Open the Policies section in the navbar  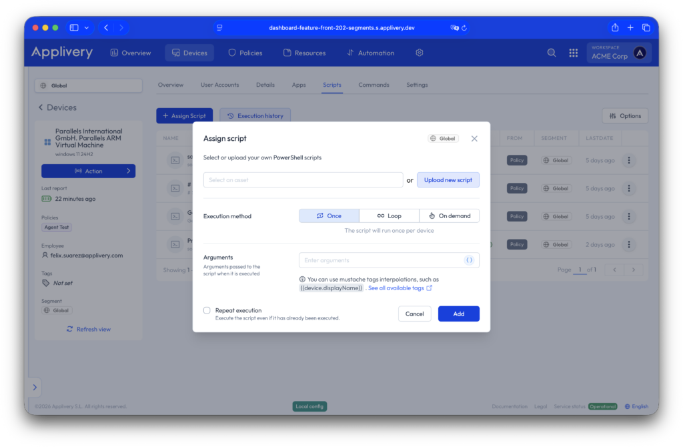click(x=245, y=52)
